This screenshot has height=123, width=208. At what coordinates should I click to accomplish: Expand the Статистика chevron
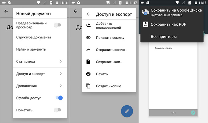click(x=61, y=61)
